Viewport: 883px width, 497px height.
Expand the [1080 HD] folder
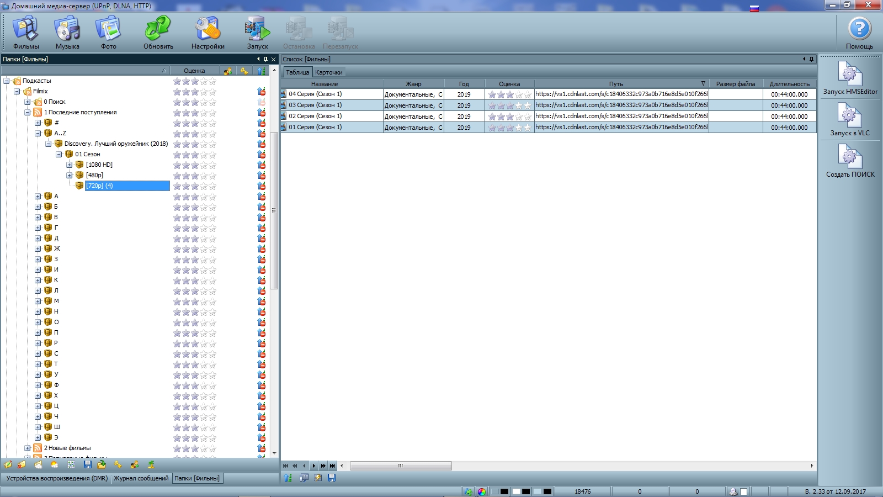tap(70, 165)
